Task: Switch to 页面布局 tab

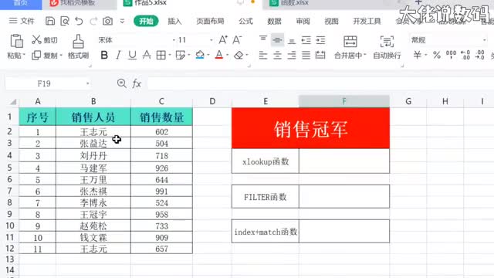Action: [210, 21]
